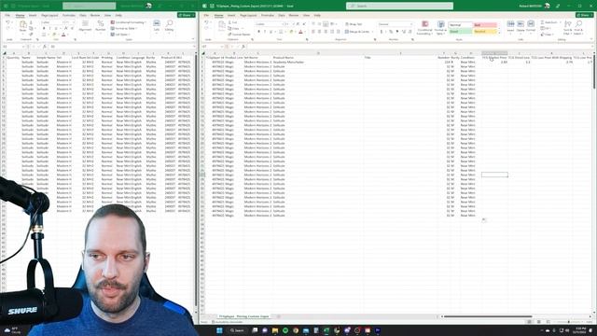
Task: Open Data tab in right Excel window
Action: click(282, 15)
